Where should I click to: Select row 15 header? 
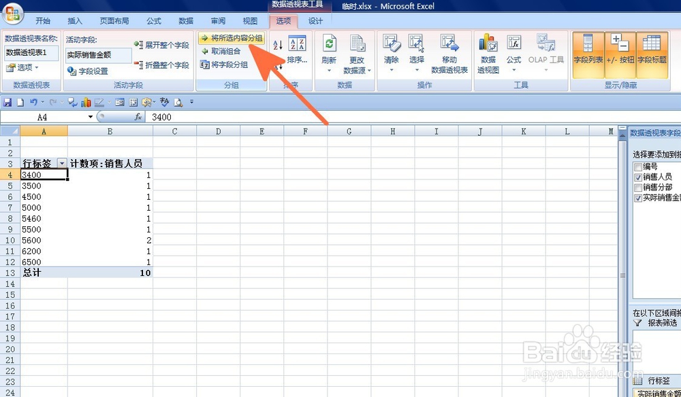(10, 295)
